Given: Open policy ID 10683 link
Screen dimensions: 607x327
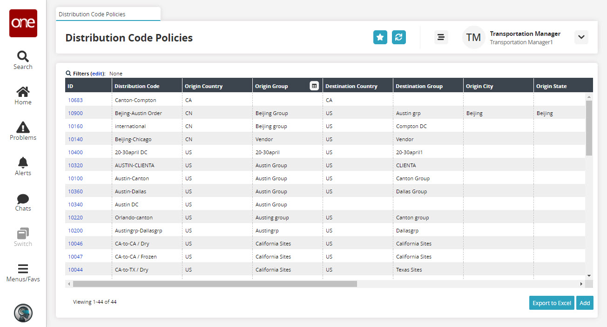Looking at the screenshot, I should tap(75, 100).
